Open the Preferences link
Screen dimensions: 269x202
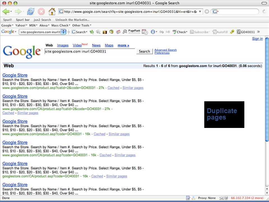162,53
